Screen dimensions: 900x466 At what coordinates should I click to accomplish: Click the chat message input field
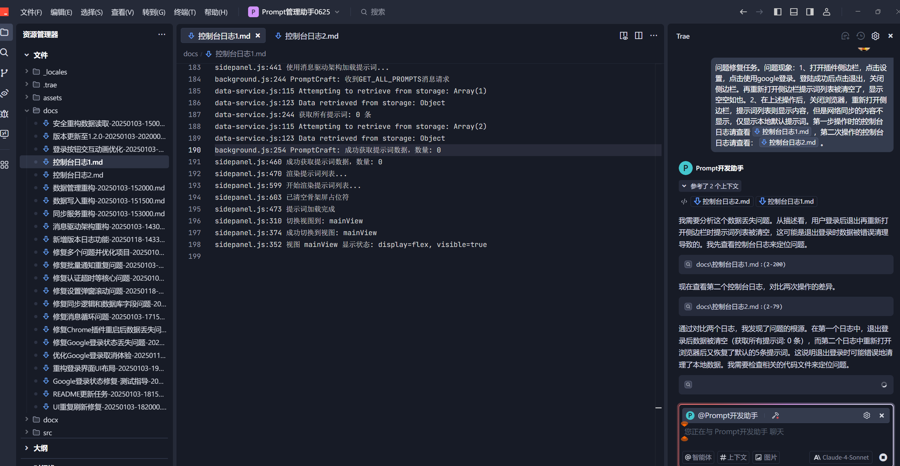pyautogui.click(x=786, y=432)
